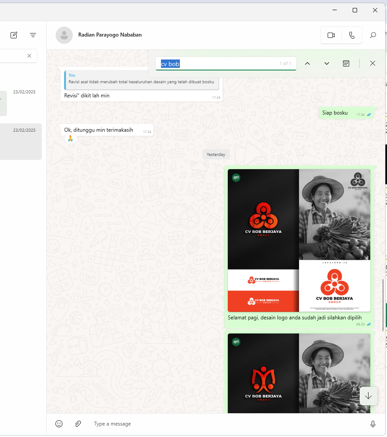
Task: Go to previous search result
Action: (x=307, y=63)
